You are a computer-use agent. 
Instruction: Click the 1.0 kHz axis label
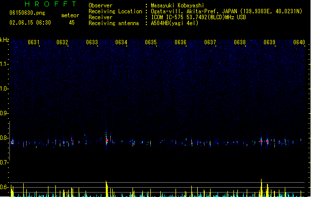(x=4, y=89)
